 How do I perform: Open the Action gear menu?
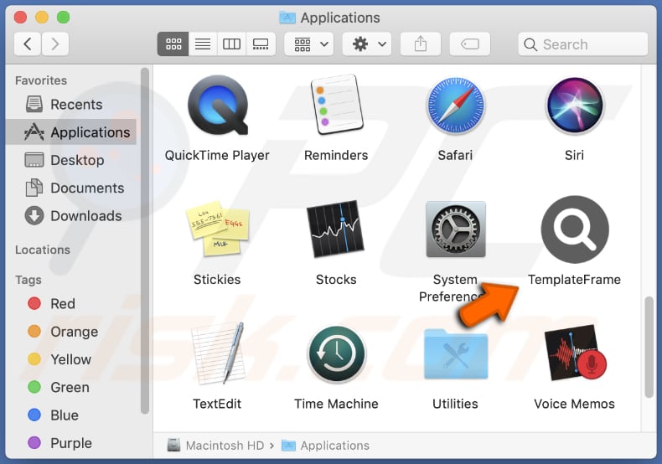(x=367, y=44)
